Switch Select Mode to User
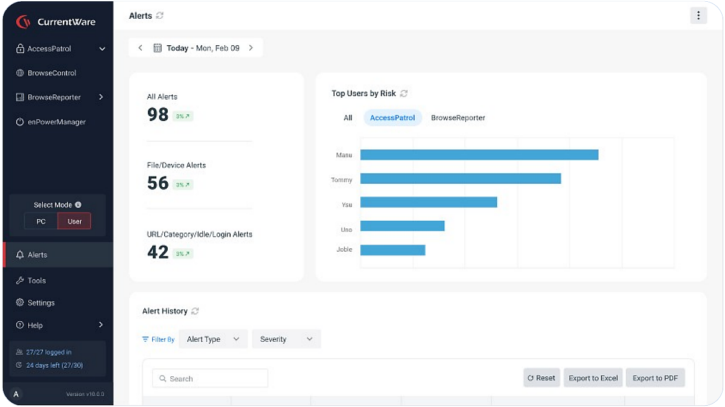The width and height of the screenshot is (725, 407). pyautogui.click(x=74, y=222)
